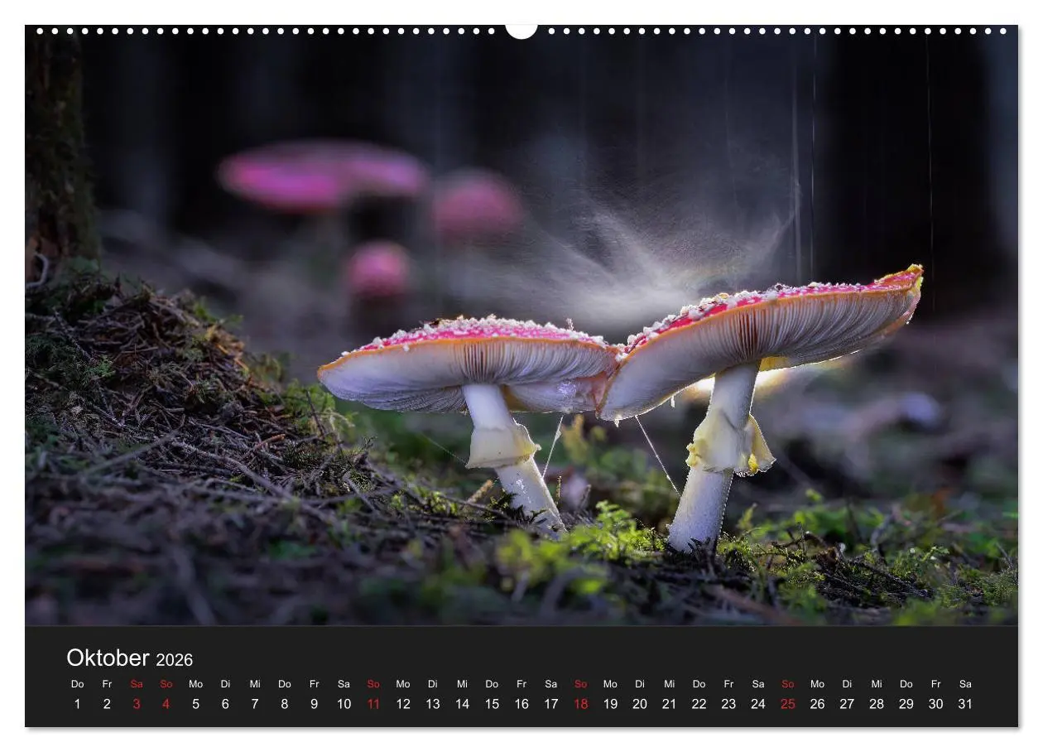This screenshot has width=1043, height=752.
Task: Click the 'Oktober' month title
Action: (x=108, y=658)
